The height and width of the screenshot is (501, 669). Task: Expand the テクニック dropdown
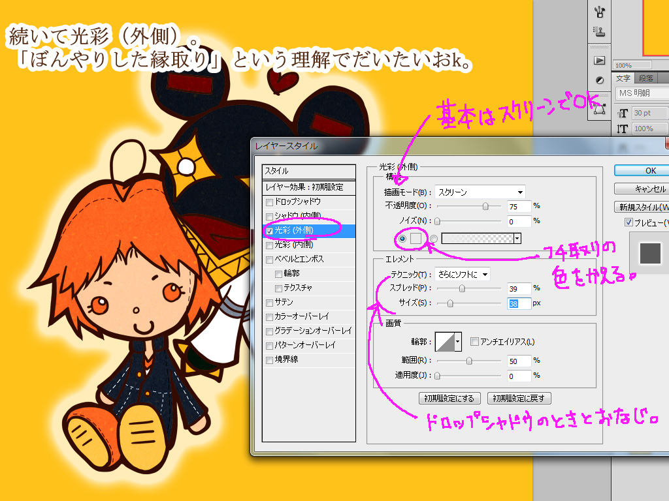[x=463, y=275]
